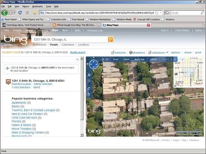Screen dimensions: 206x154
Task: Open the Firefox Home icon
Action: point(34,13)
